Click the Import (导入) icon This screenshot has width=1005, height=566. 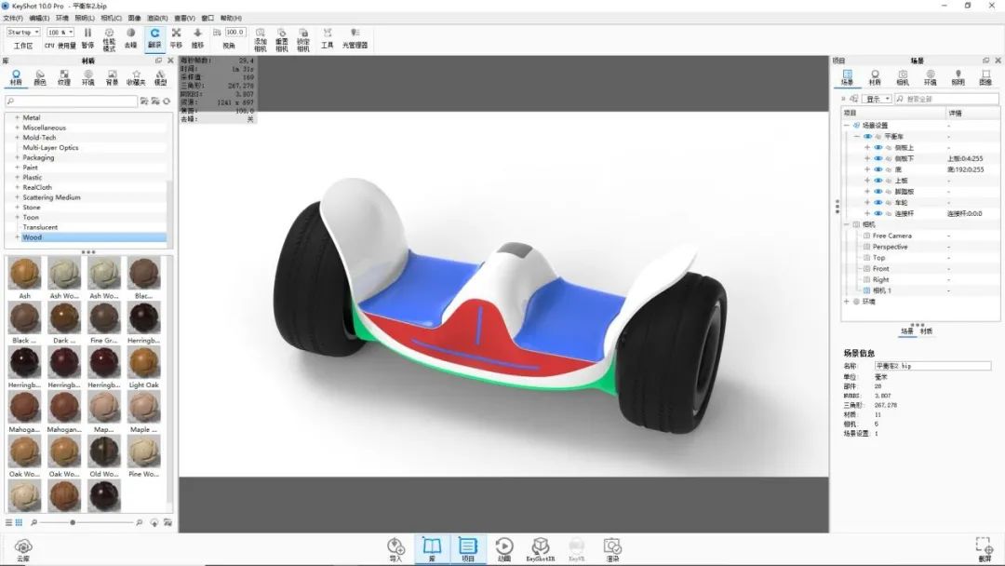coord(395,547)
